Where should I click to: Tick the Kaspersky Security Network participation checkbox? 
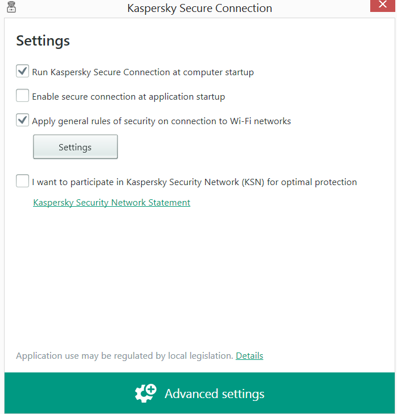pyautogui.click(x=23, y=182)
